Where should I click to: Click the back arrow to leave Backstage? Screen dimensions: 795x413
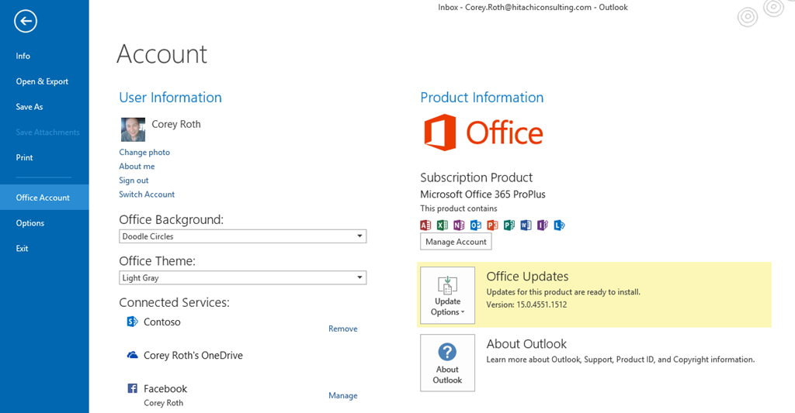click(26, 21)
